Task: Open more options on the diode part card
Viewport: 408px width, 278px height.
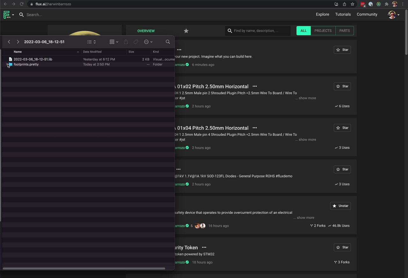Action: [178, 169]
